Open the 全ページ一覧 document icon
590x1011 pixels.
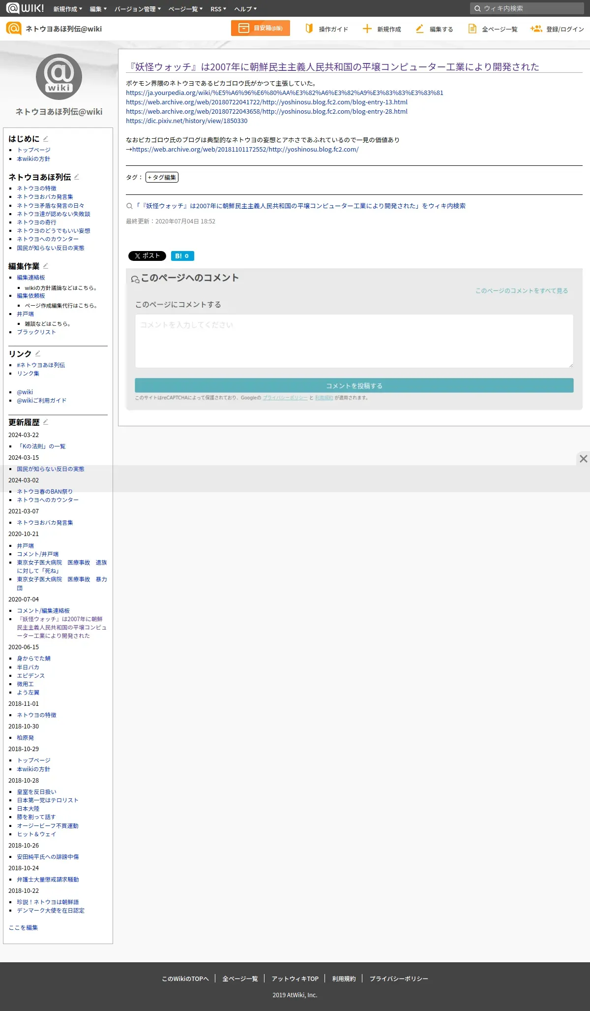[x=472, y=29]
